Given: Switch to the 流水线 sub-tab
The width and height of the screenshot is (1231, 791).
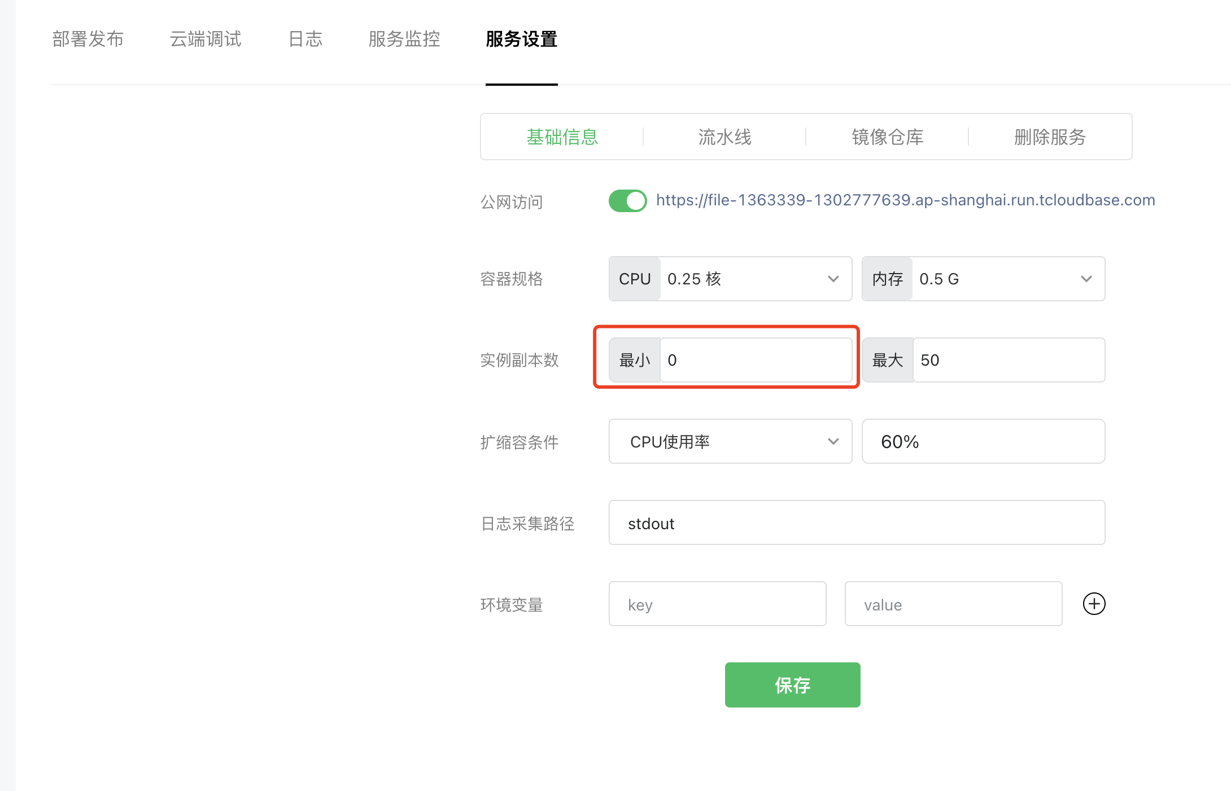Looking at the screenshot, I should pos(724,137).
